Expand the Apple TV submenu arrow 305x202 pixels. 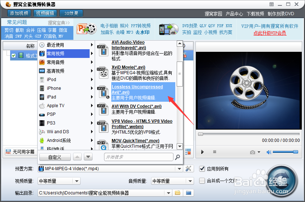(x=92, y=106)
